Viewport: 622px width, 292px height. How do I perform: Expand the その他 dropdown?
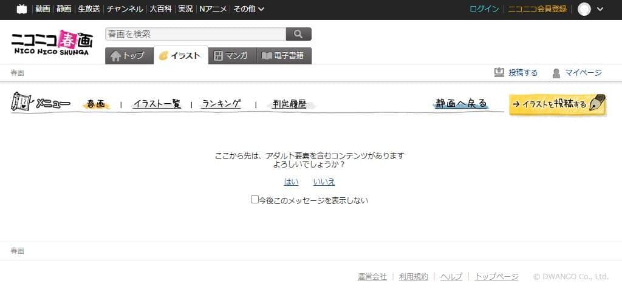click(248, 9)
